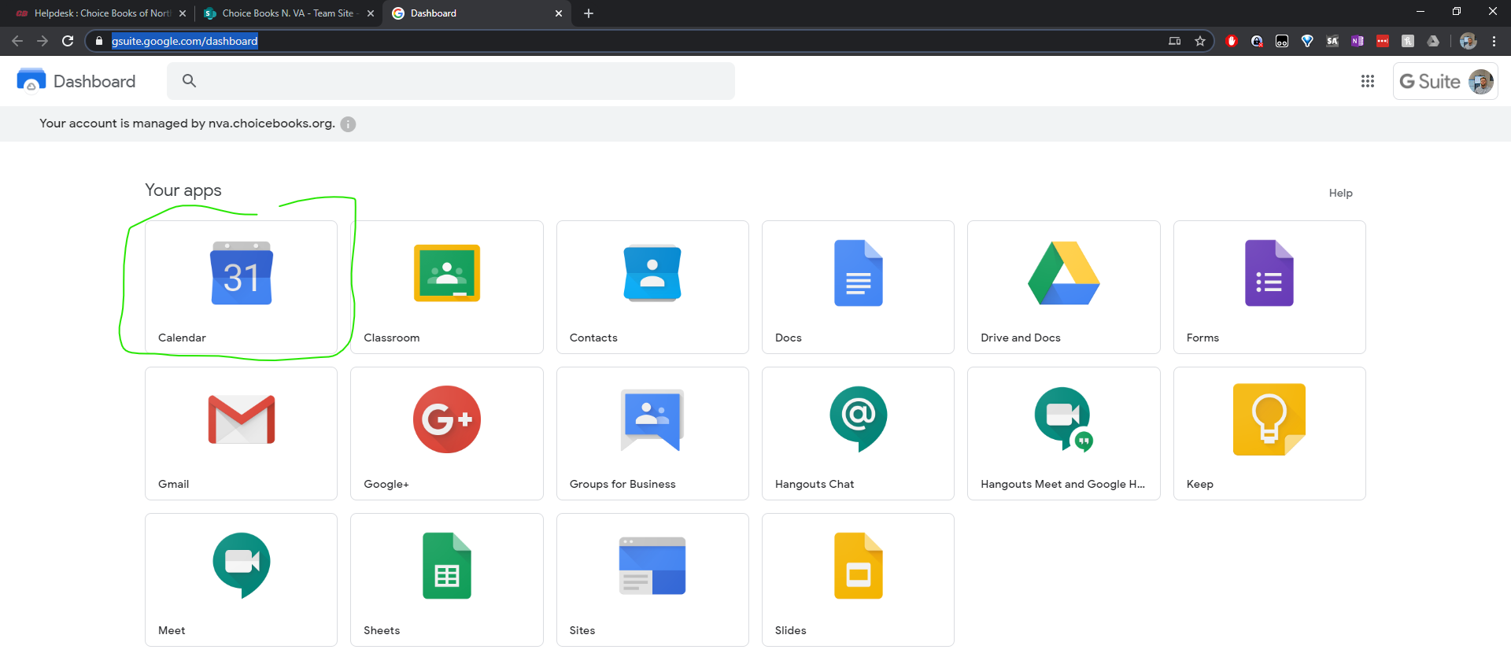Screen dimensions: 1511x668
Task: Click the cast/media device icon in address bar
Action: 1175,41
